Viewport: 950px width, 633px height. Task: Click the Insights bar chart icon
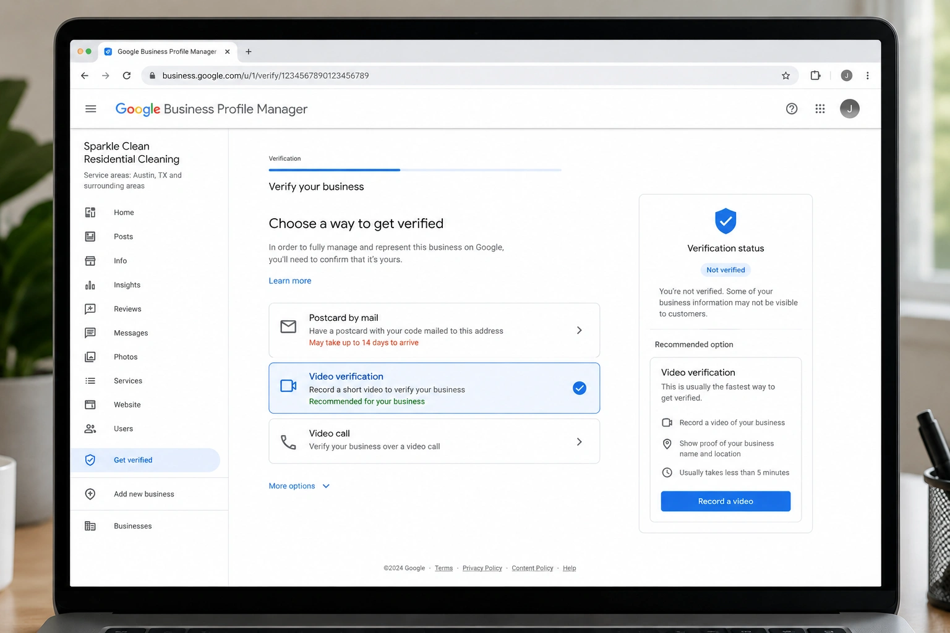(x=90, y=285)
